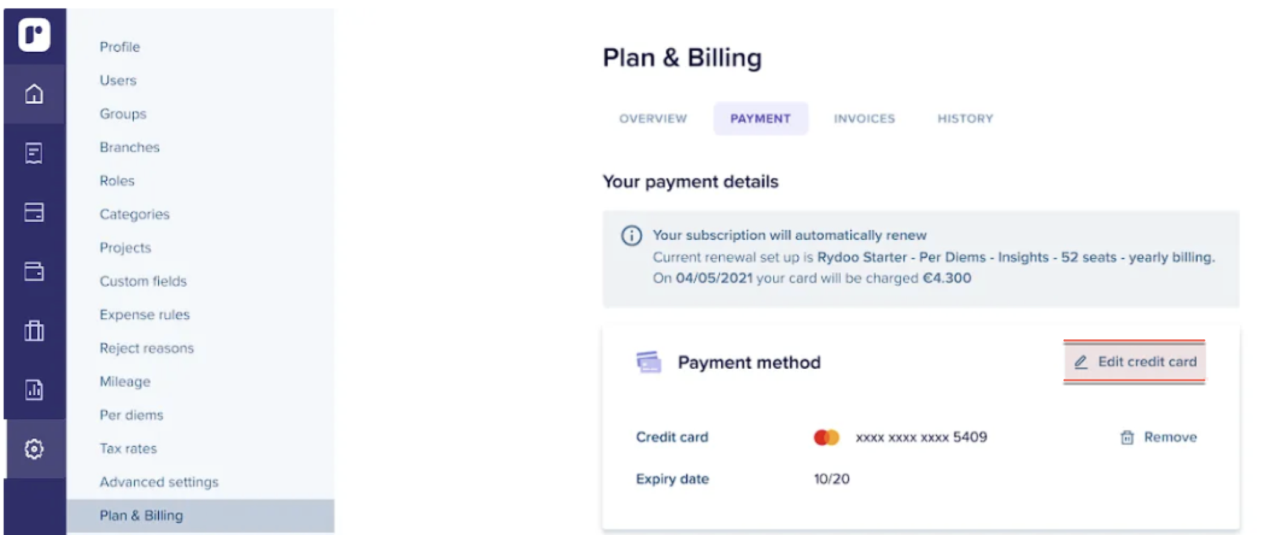Open the travel suitcase icon
Viewport: 1264px width, 535px height.
(x=34, y=330)
